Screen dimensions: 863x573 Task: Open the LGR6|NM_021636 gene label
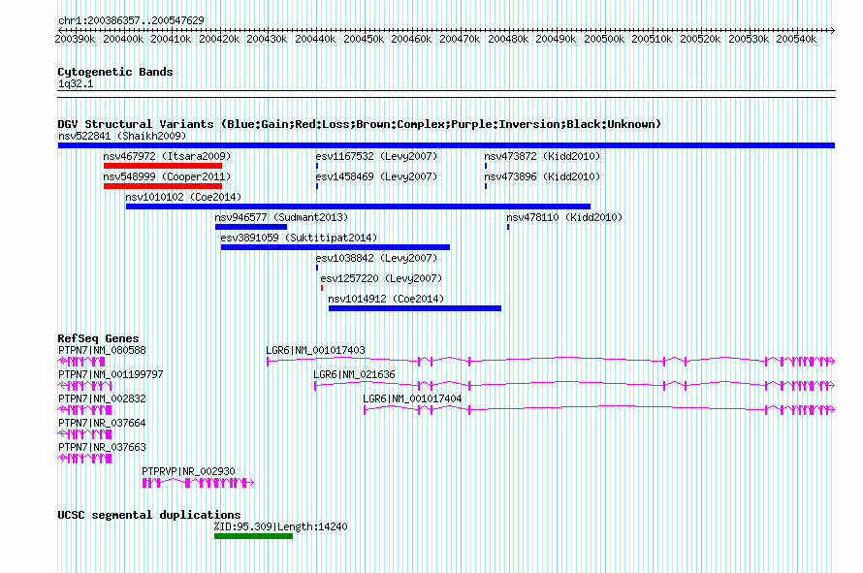click(x=354, y=374)
